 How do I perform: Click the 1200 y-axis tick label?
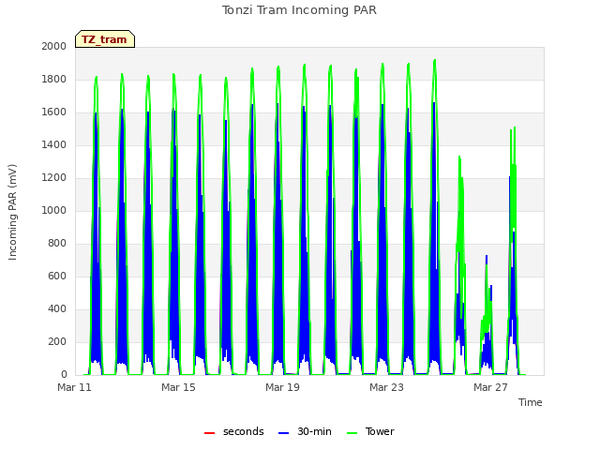tap(54, 177)
